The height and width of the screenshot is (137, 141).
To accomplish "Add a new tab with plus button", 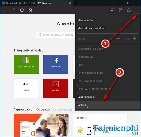I will (x=76, y=3).
